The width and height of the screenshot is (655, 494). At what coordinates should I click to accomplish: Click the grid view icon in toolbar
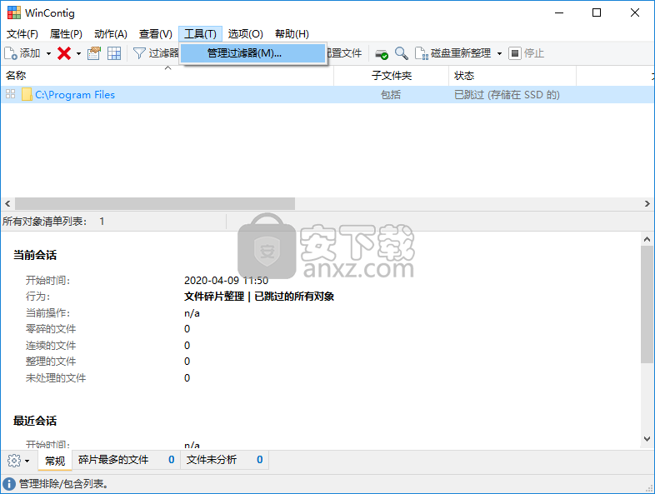(x=114, y=53)
